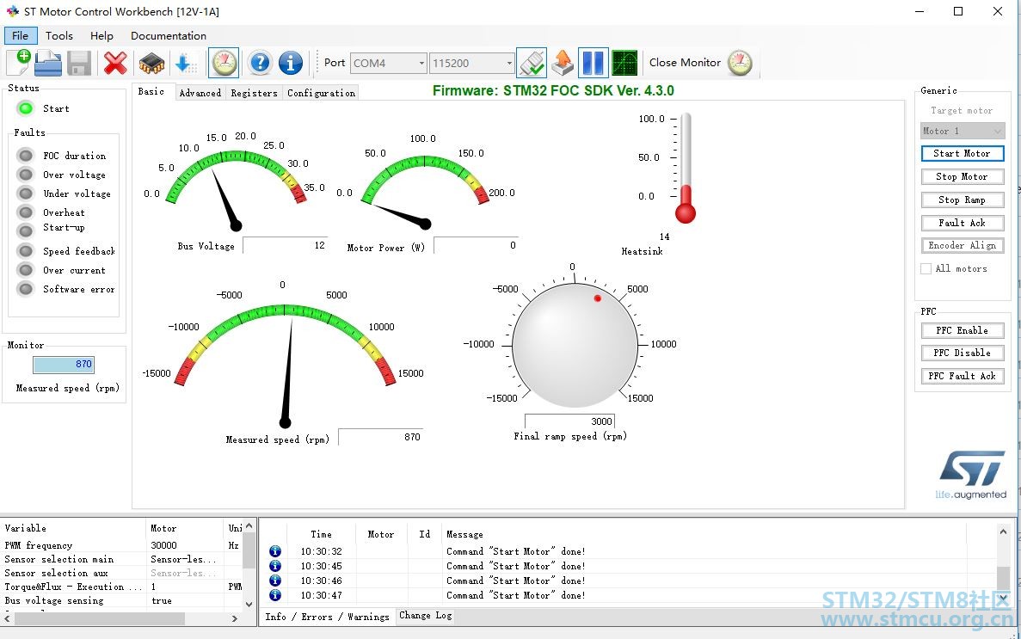Open the Documentation menu
The height and width of the screenshot is (639, 1021).
(169, 36)
